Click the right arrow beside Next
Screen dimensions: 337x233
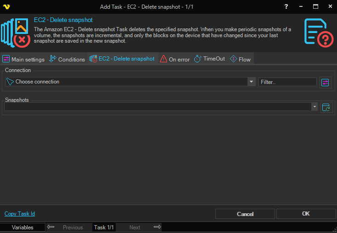pos(157,227)
